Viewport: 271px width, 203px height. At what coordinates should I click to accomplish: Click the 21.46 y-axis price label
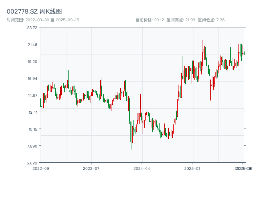click(x=33, y=45)
